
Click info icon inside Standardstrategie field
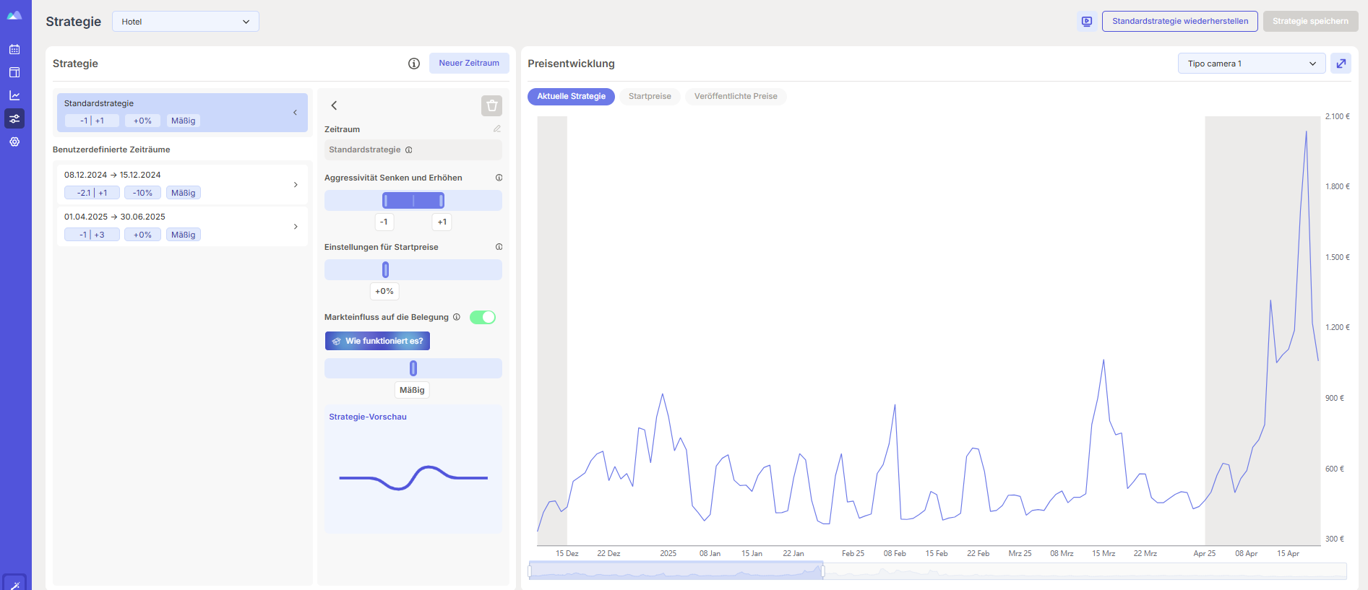[x=408, y=150]
